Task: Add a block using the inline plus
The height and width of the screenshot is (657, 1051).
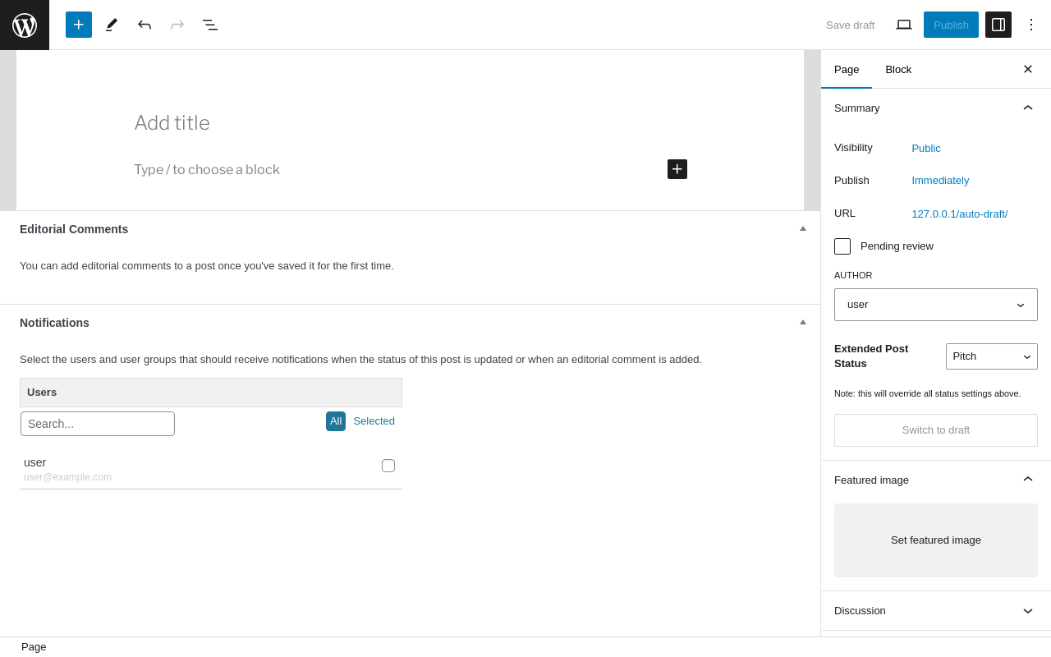Action: pyautogui.click(x=677, y=169)
